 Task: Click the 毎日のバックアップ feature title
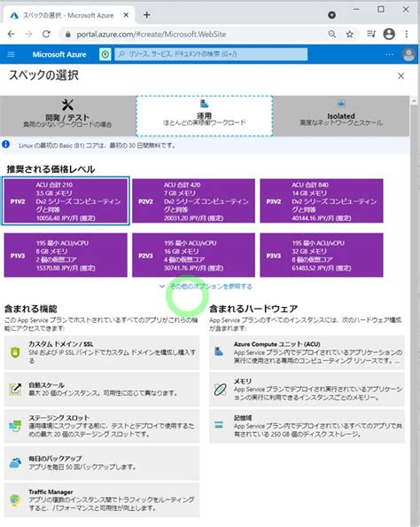(55, 459)
